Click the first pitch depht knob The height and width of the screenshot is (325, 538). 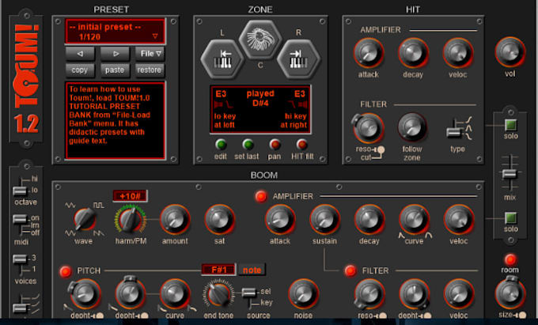click(x=85, y=294)
